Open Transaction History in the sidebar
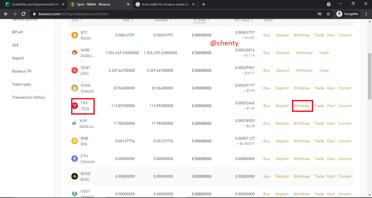The height and width of the screenshot is (198, 372). [29, 97]
